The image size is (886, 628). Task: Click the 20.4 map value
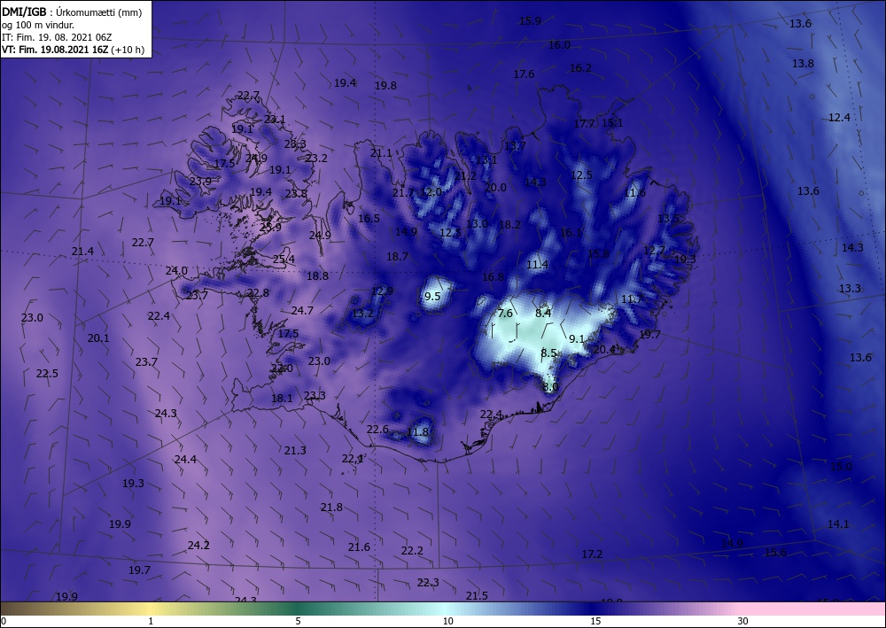(604, 350)
